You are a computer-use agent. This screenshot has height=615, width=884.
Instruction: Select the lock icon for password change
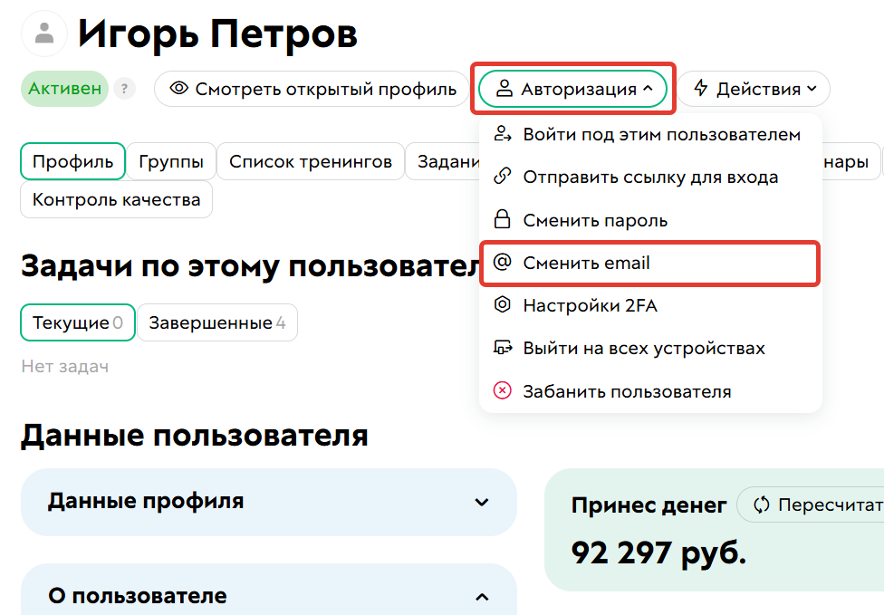pos(503,220)
